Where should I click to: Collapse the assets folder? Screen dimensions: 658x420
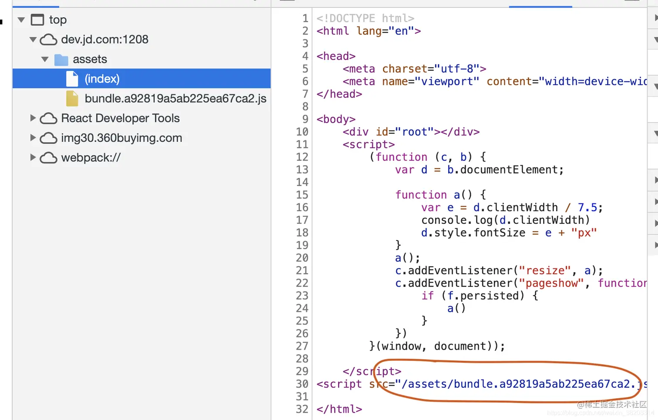tap(45, 59)
